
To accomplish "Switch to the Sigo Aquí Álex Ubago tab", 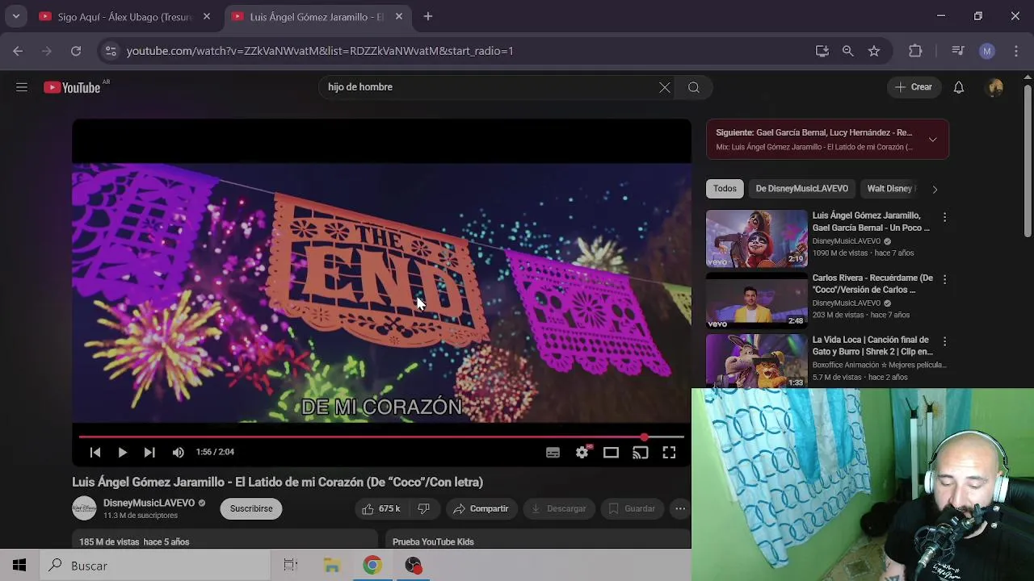I will pyautogui.click(x=125, y=17).
